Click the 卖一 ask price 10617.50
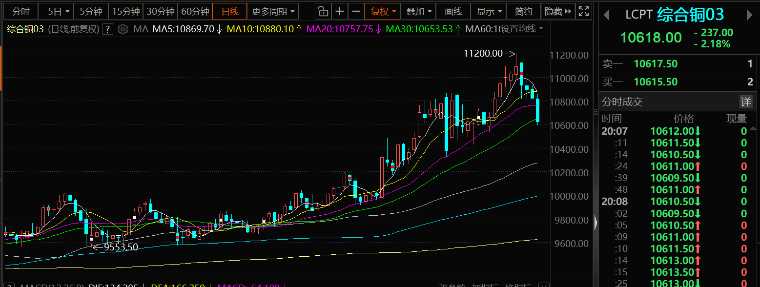 click(656, 64)
